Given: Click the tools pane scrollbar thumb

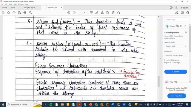Looking at the screenshot, I should pyautogui.click(x=190, y=39).
